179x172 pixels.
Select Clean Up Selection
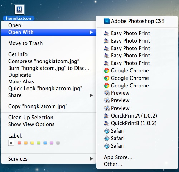coord(48,118)
